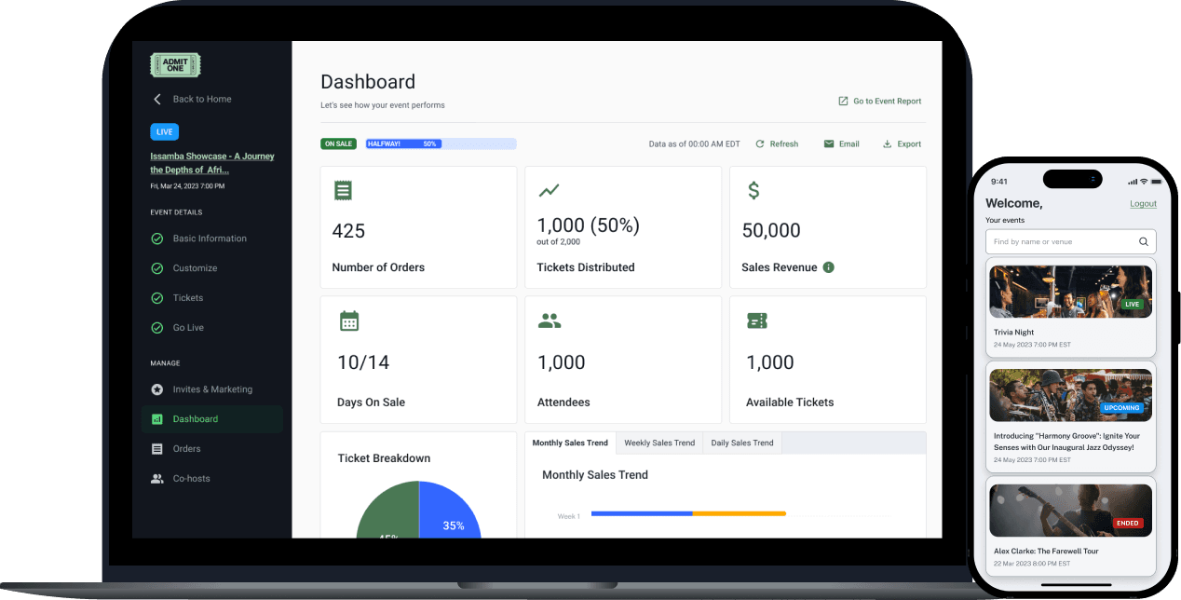Screen dimensions: 1181x600
Task: Click the dollar sign icon on Sales Revenue
Action: tap(753, 190)
